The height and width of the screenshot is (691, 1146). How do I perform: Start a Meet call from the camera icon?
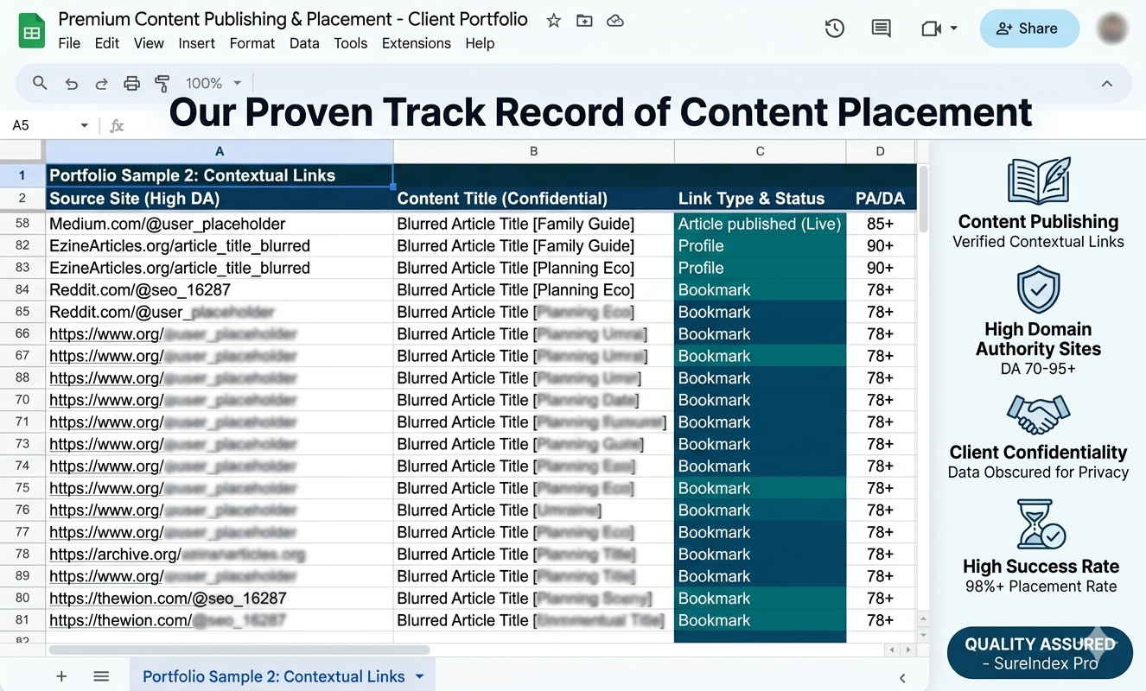(932, 28)
